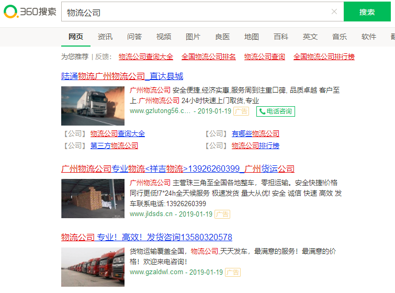
Task: Go to the 图片 tab
Action: 193,37
